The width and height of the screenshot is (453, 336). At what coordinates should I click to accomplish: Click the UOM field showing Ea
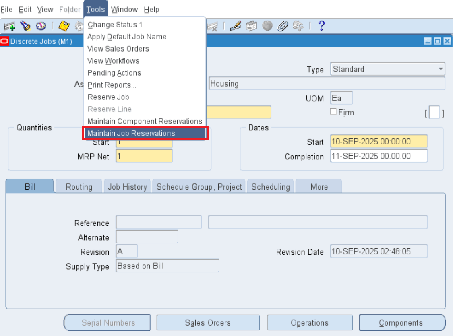point(341,98)
